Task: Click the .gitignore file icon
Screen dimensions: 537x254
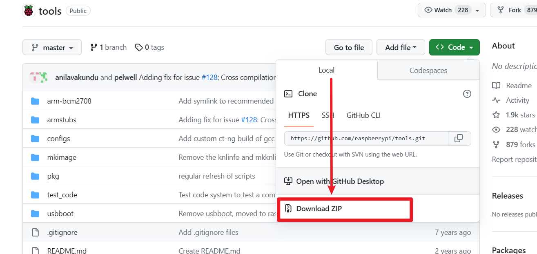Action: 35,232
